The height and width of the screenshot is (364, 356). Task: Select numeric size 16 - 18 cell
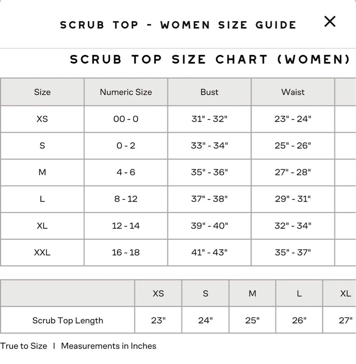click(126, 252)
